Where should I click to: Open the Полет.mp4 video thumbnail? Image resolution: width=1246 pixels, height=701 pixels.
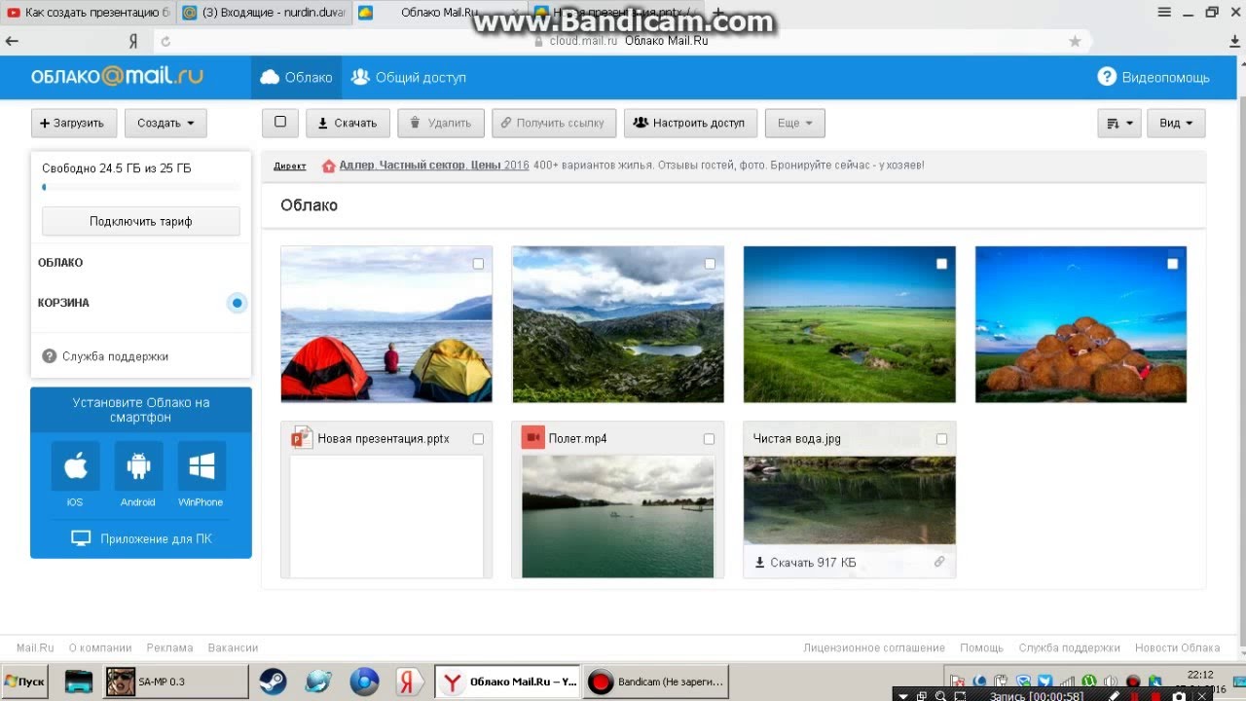[618, 517]
